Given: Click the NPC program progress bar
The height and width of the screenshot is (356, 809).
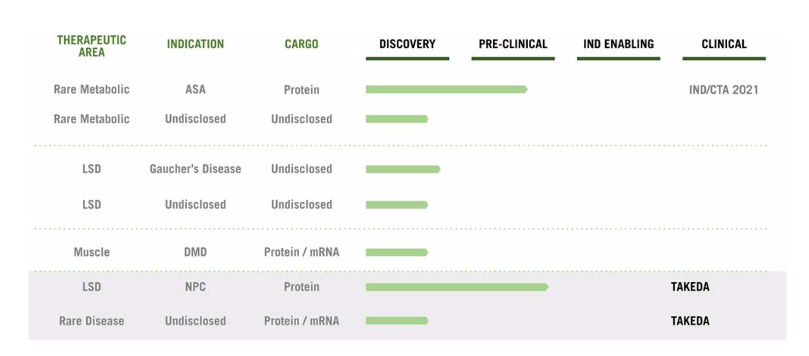Looking at the screenshot, I should coord(457,287).
